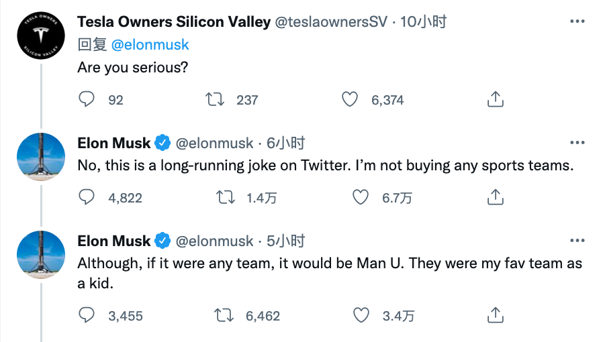Retweet the Man U tweet
Image resolution: width=603 pixels, height=342 pixels.
(x=225, y=315)
